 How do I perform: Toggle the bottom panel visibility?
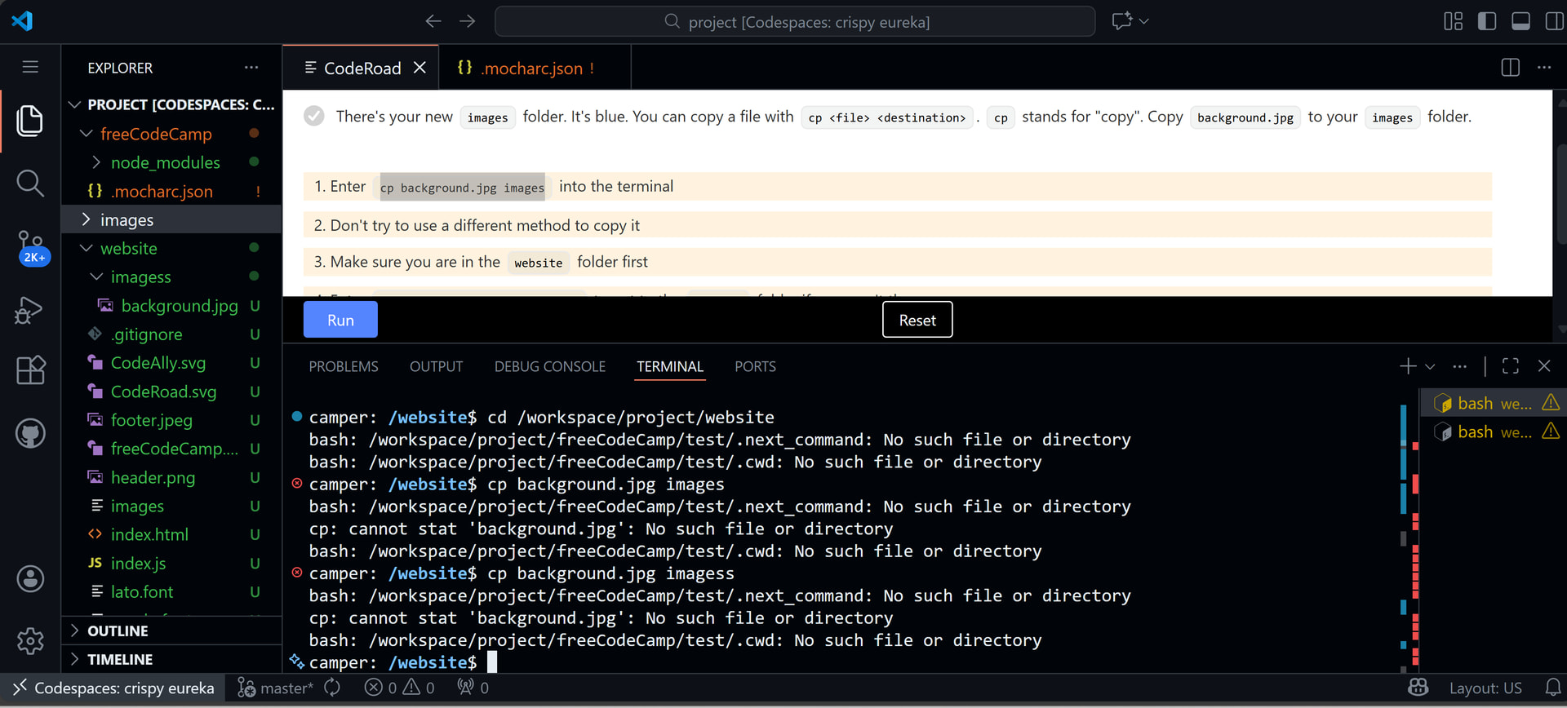tap(1520, 21)
